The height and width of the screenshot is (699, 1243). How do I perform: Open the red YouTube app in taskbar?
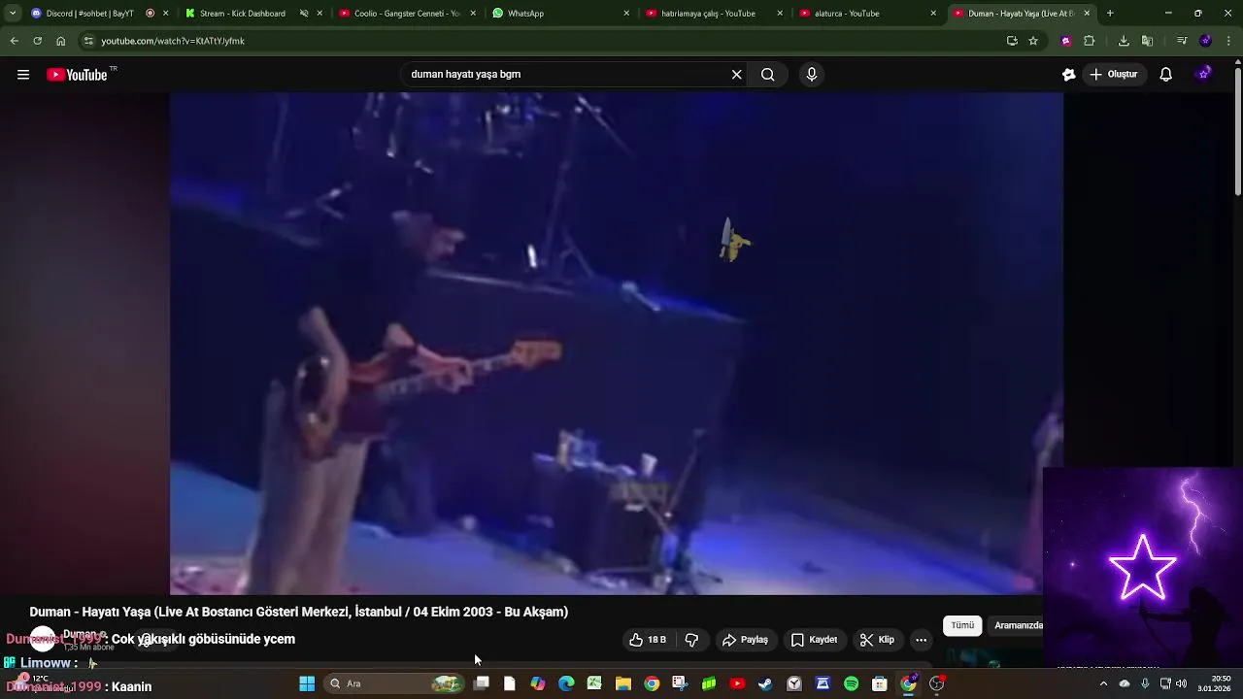(x=737, y=683)
